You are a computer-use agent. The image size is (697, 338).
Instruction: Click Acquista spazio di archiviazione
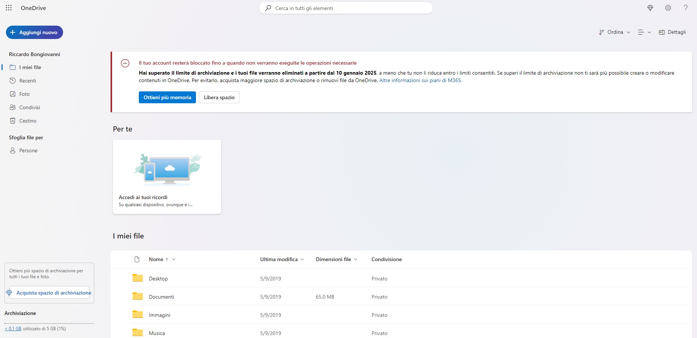(x=49, y=293)
